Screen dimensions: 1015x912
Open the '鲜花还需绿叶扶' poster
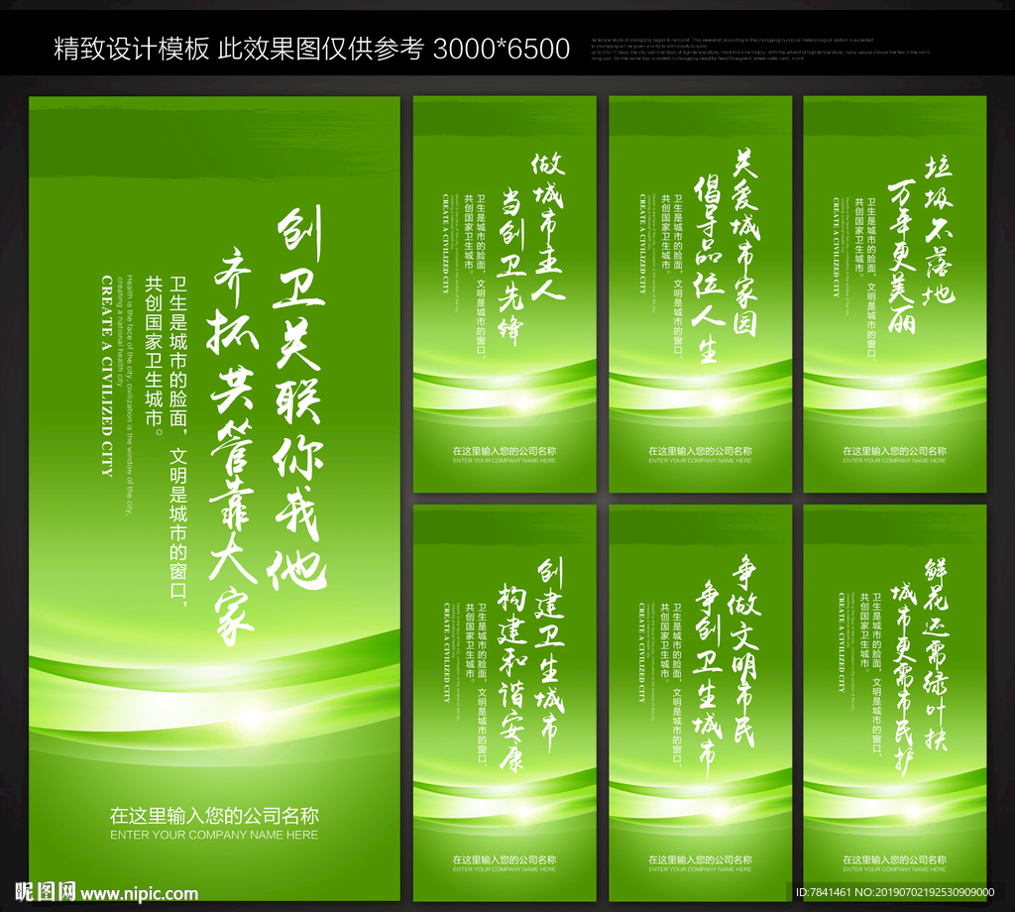click(895, 703)
